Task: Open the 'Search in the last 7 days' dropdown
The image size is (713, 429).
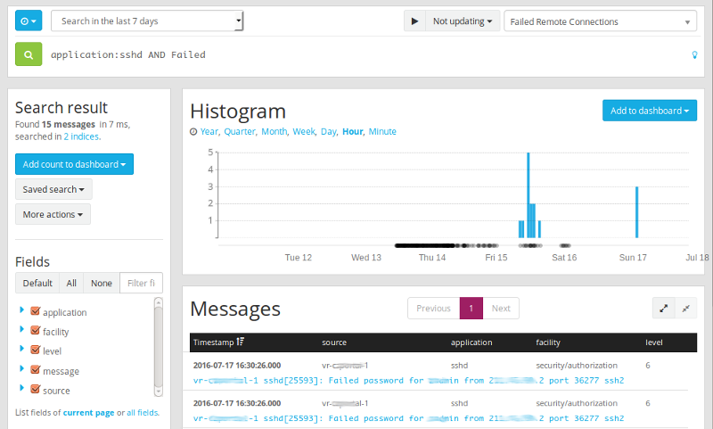Action: click(147, 21)
